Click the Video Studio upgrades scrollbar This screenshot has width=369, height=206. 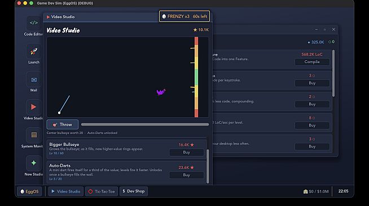208,166
